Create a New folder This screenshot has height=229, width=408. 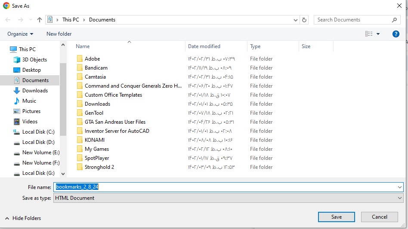(59, 34)
